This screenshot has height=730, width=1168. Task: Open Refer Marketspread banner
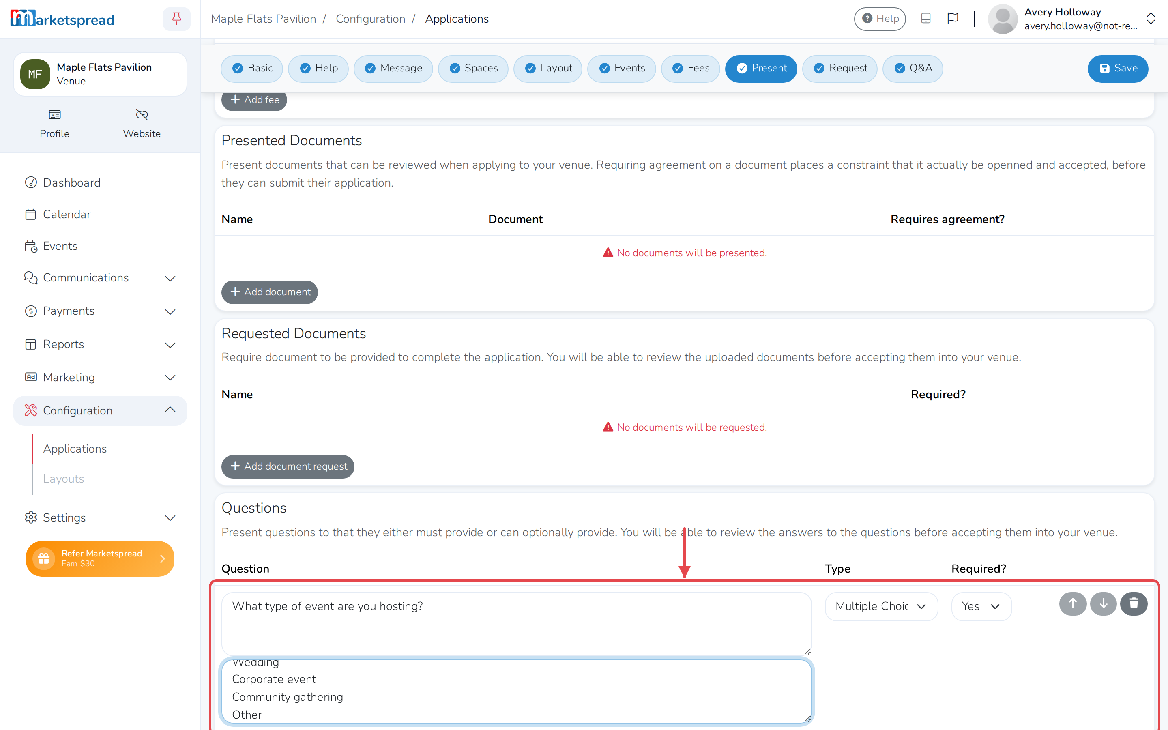(x=100, y=558)
